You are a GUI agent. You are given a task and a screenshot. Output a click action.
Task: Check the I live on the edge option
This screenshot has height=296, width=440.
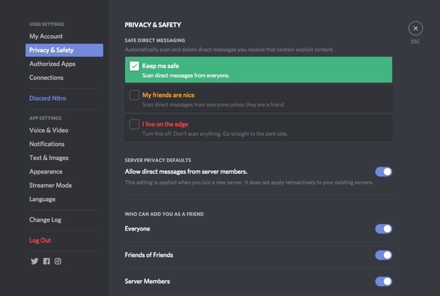[134, 124]
